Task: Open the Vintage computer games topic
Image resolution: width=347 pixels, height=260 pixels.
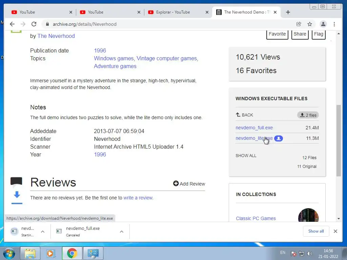Action: click(167, 58)
